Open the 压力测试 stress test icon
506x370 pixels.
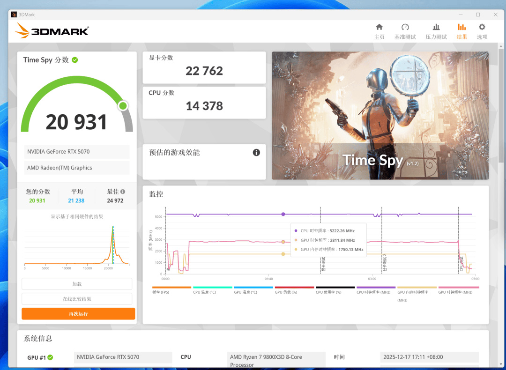tap(436, 27)
